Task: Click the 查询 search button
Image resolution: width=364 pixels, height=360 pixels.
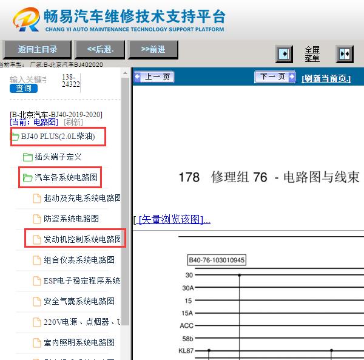Action: [24, 88]
